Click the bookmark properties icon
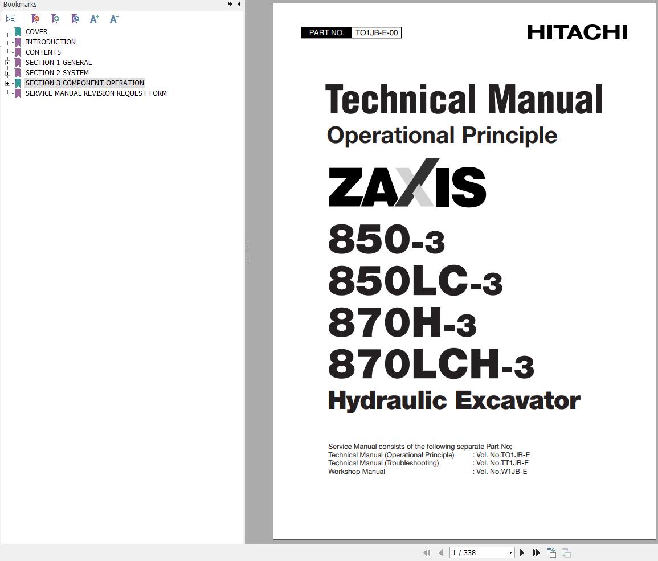Viewport: 658px width, 561px height. point(75,19)
